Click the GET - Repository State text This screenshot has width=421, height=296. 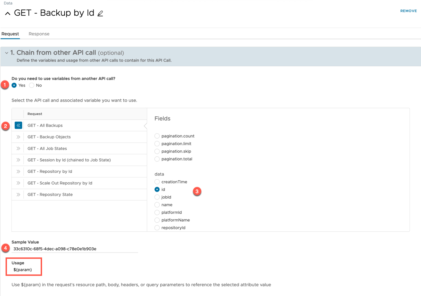tap(50, 195)
